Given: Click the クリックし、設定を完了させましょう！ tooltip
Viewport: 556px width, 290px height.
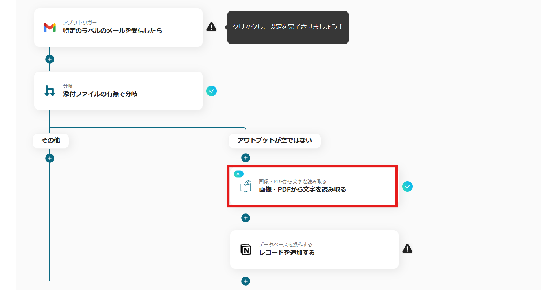Looking at the screenshot, I should point(288,27).
